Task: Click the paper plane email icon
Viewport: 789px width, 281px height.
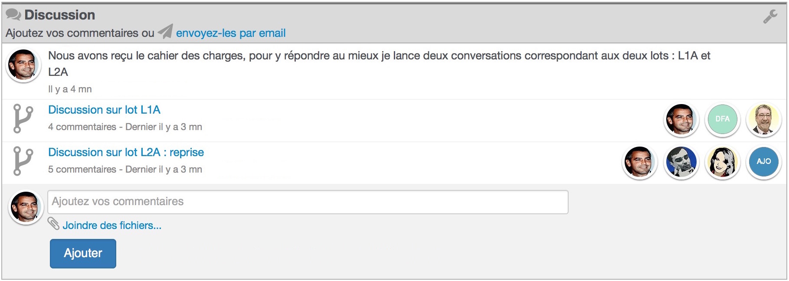Action: 165,32
